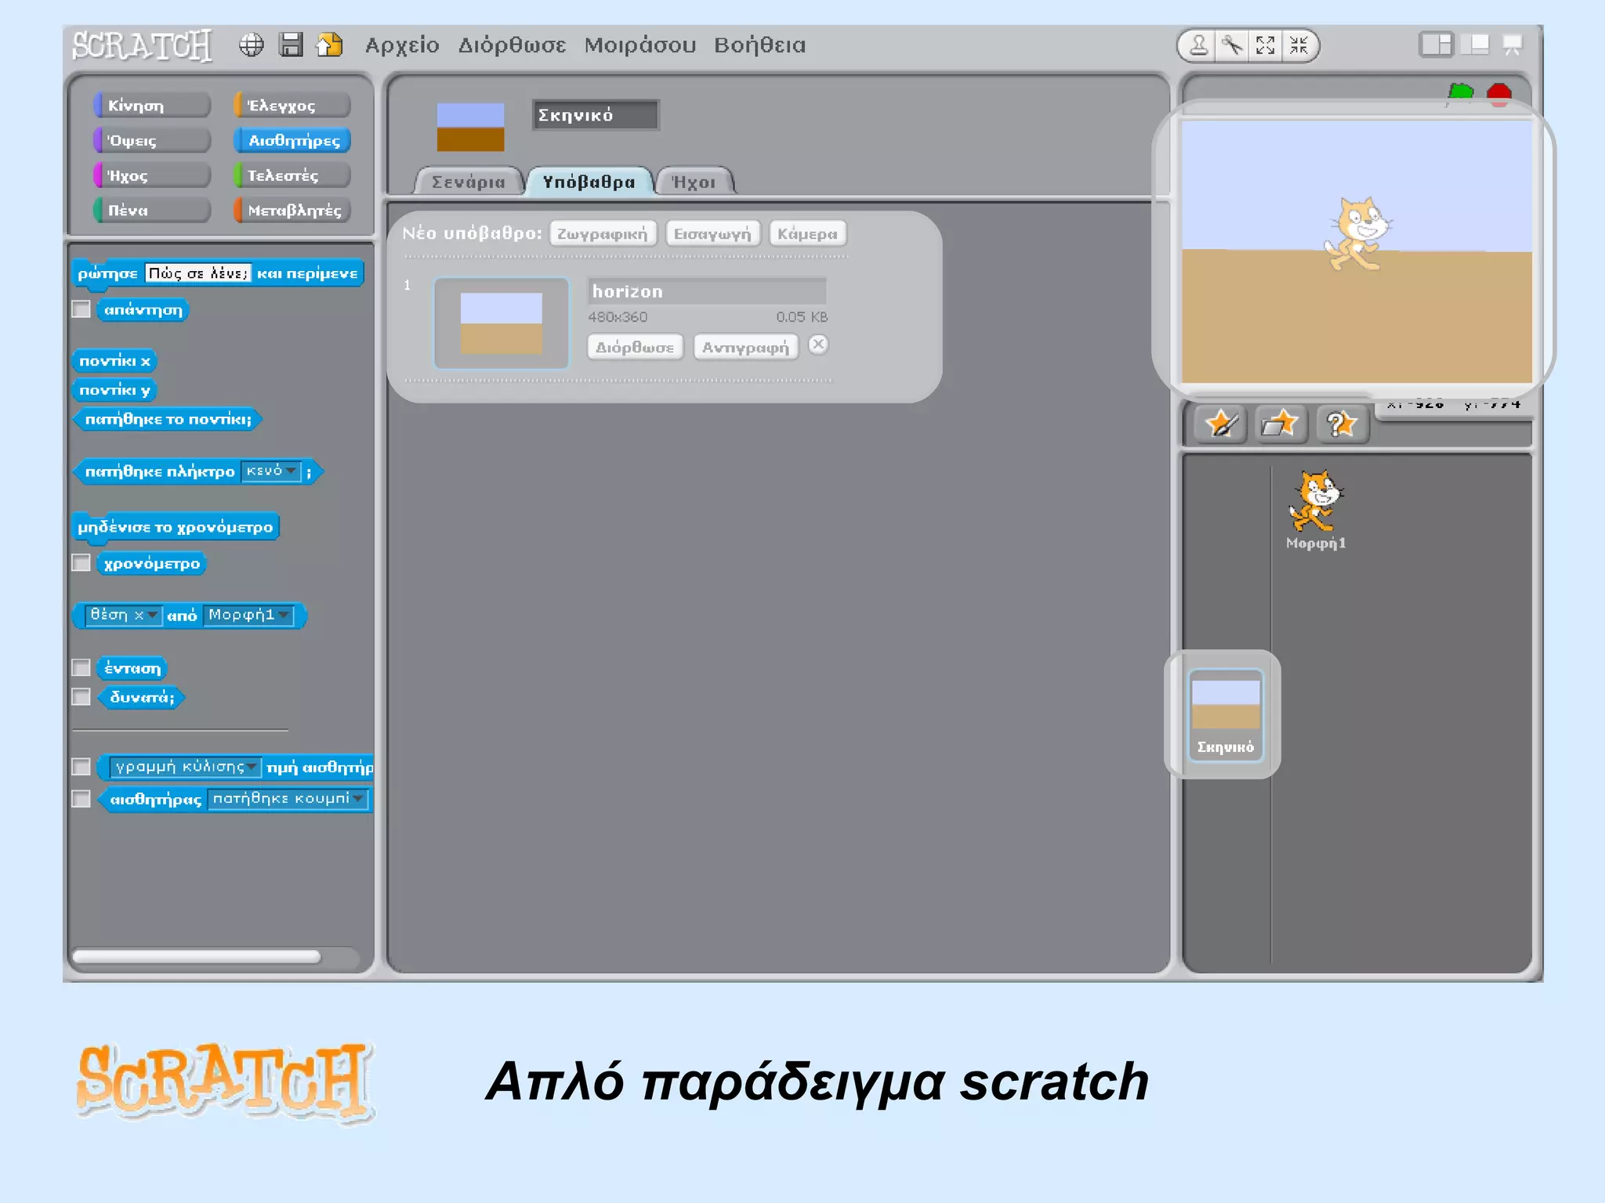Click the Ζωγραφική new background button
The image size is (1605, 1203).
tap(603, 233)
